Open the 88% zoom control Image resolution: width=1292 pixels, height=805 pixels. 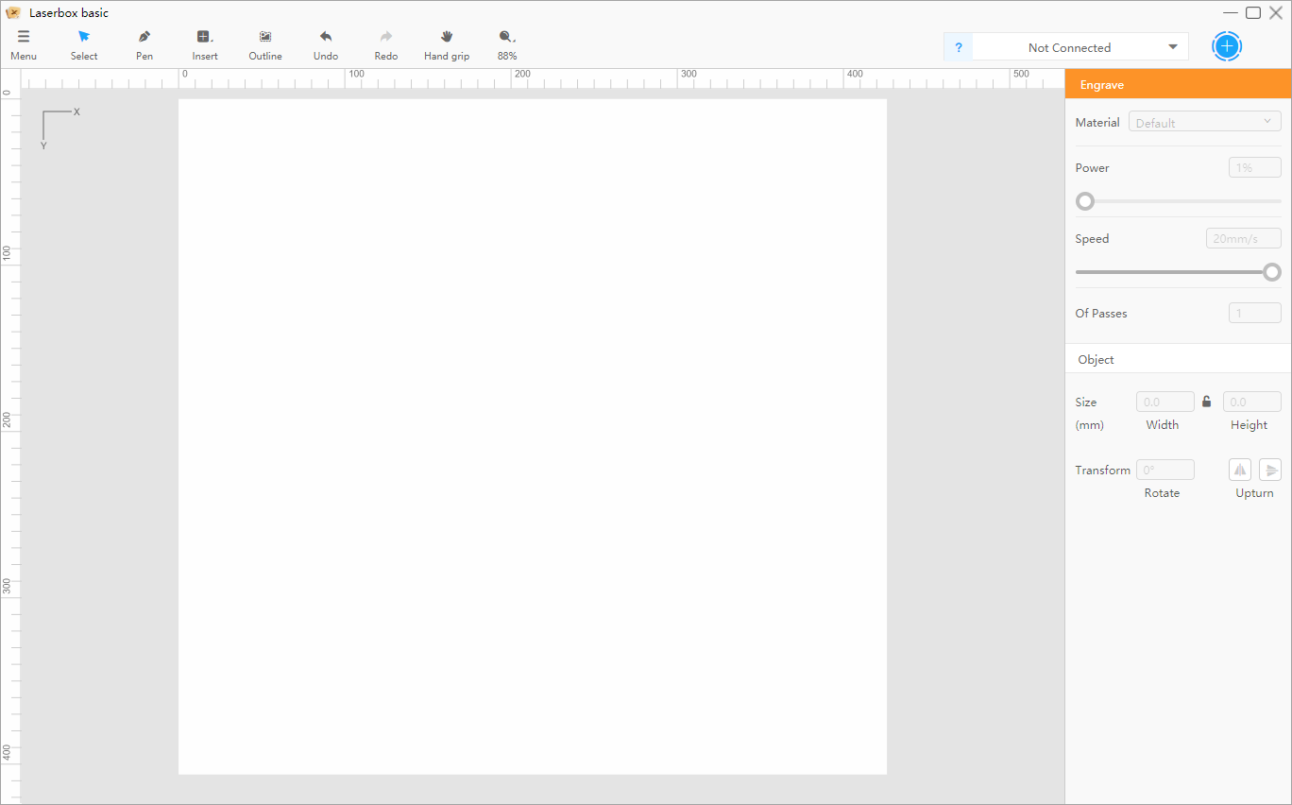click(x=507, y=44)
